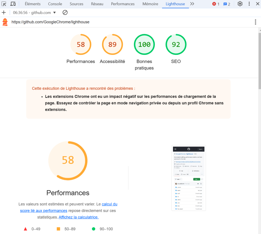This screenshot has height=234, width=261.
Task: Open the 'Affichez la calculatrice' link
Action: (x=79, y=217)
